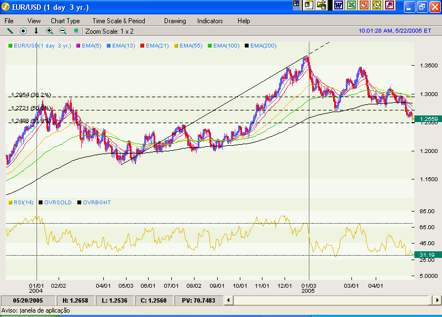Open PowerPoint from the Office shortcut bar
The width and height of the screenshot is (442, 317).
coord(364,6)
